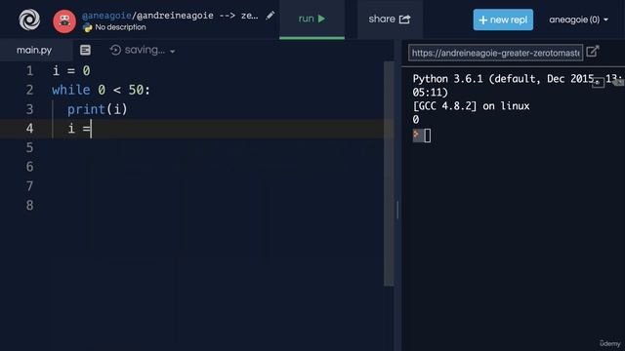Select the main.py file tab
The image size is (625, 351).
click(34, 50)
